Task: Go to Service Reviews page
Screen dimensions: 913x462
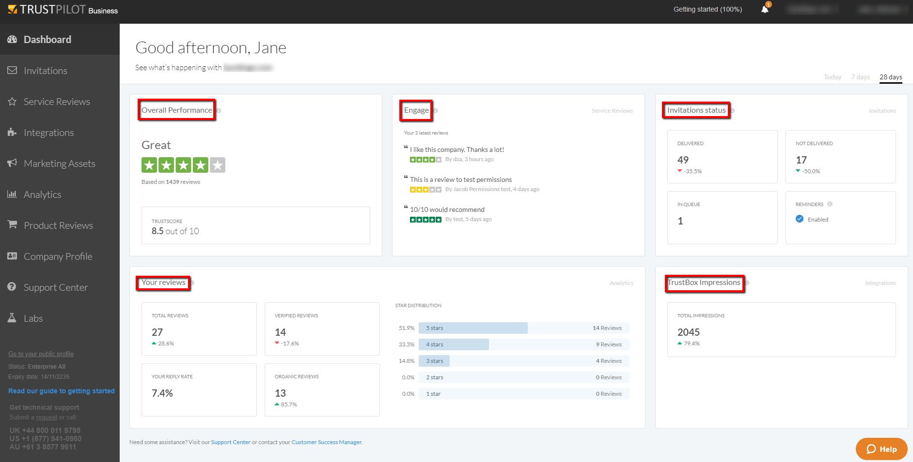Action: pyautogui.click(x=60, y=102)
